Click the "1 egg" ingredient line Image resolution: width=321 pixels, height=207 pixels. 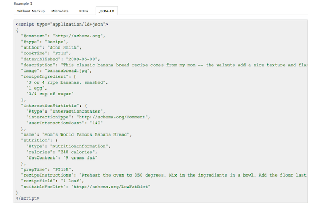[x=36, y=88]
